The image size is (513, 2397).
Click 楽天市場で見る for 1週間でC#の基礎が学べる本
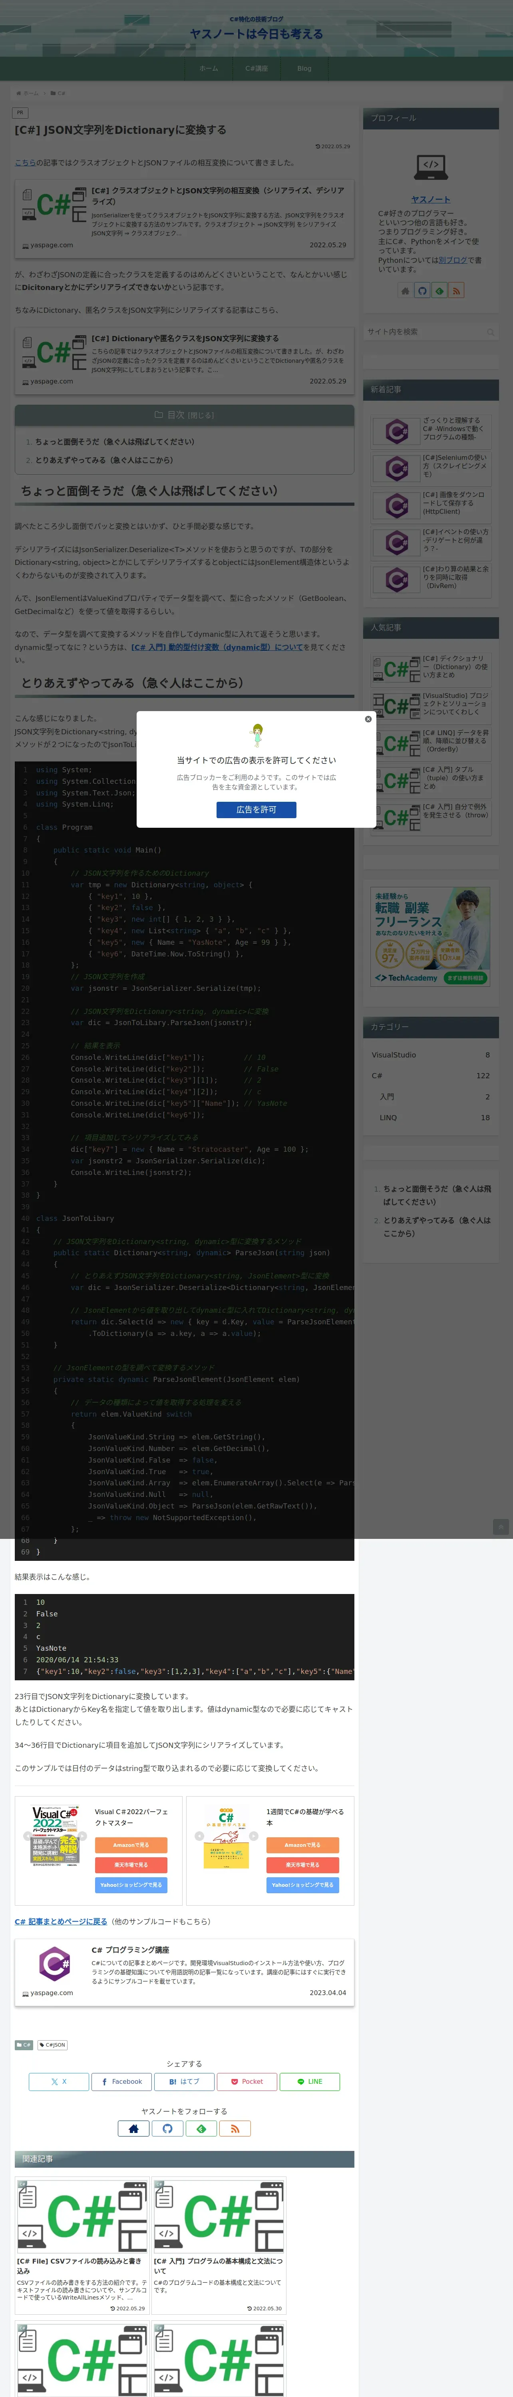[x=302, y=1865]
